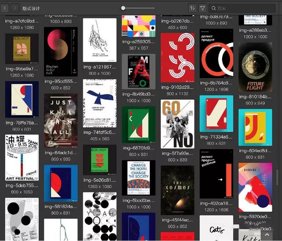
Task: Select the Bon Iver yellow poster thumbnail
Action: (22, 49)
